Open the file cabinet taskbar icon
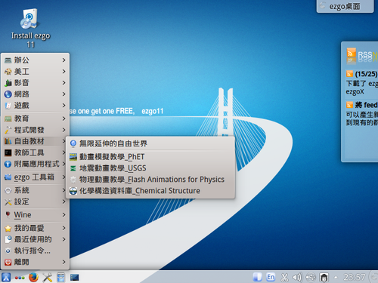The image size is (378, 283). point(60,277)
